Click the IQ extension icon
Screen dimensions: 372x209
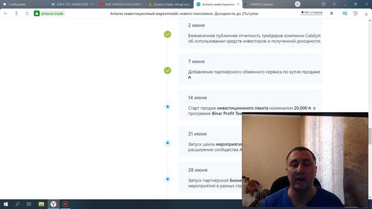tap(345, 13)
